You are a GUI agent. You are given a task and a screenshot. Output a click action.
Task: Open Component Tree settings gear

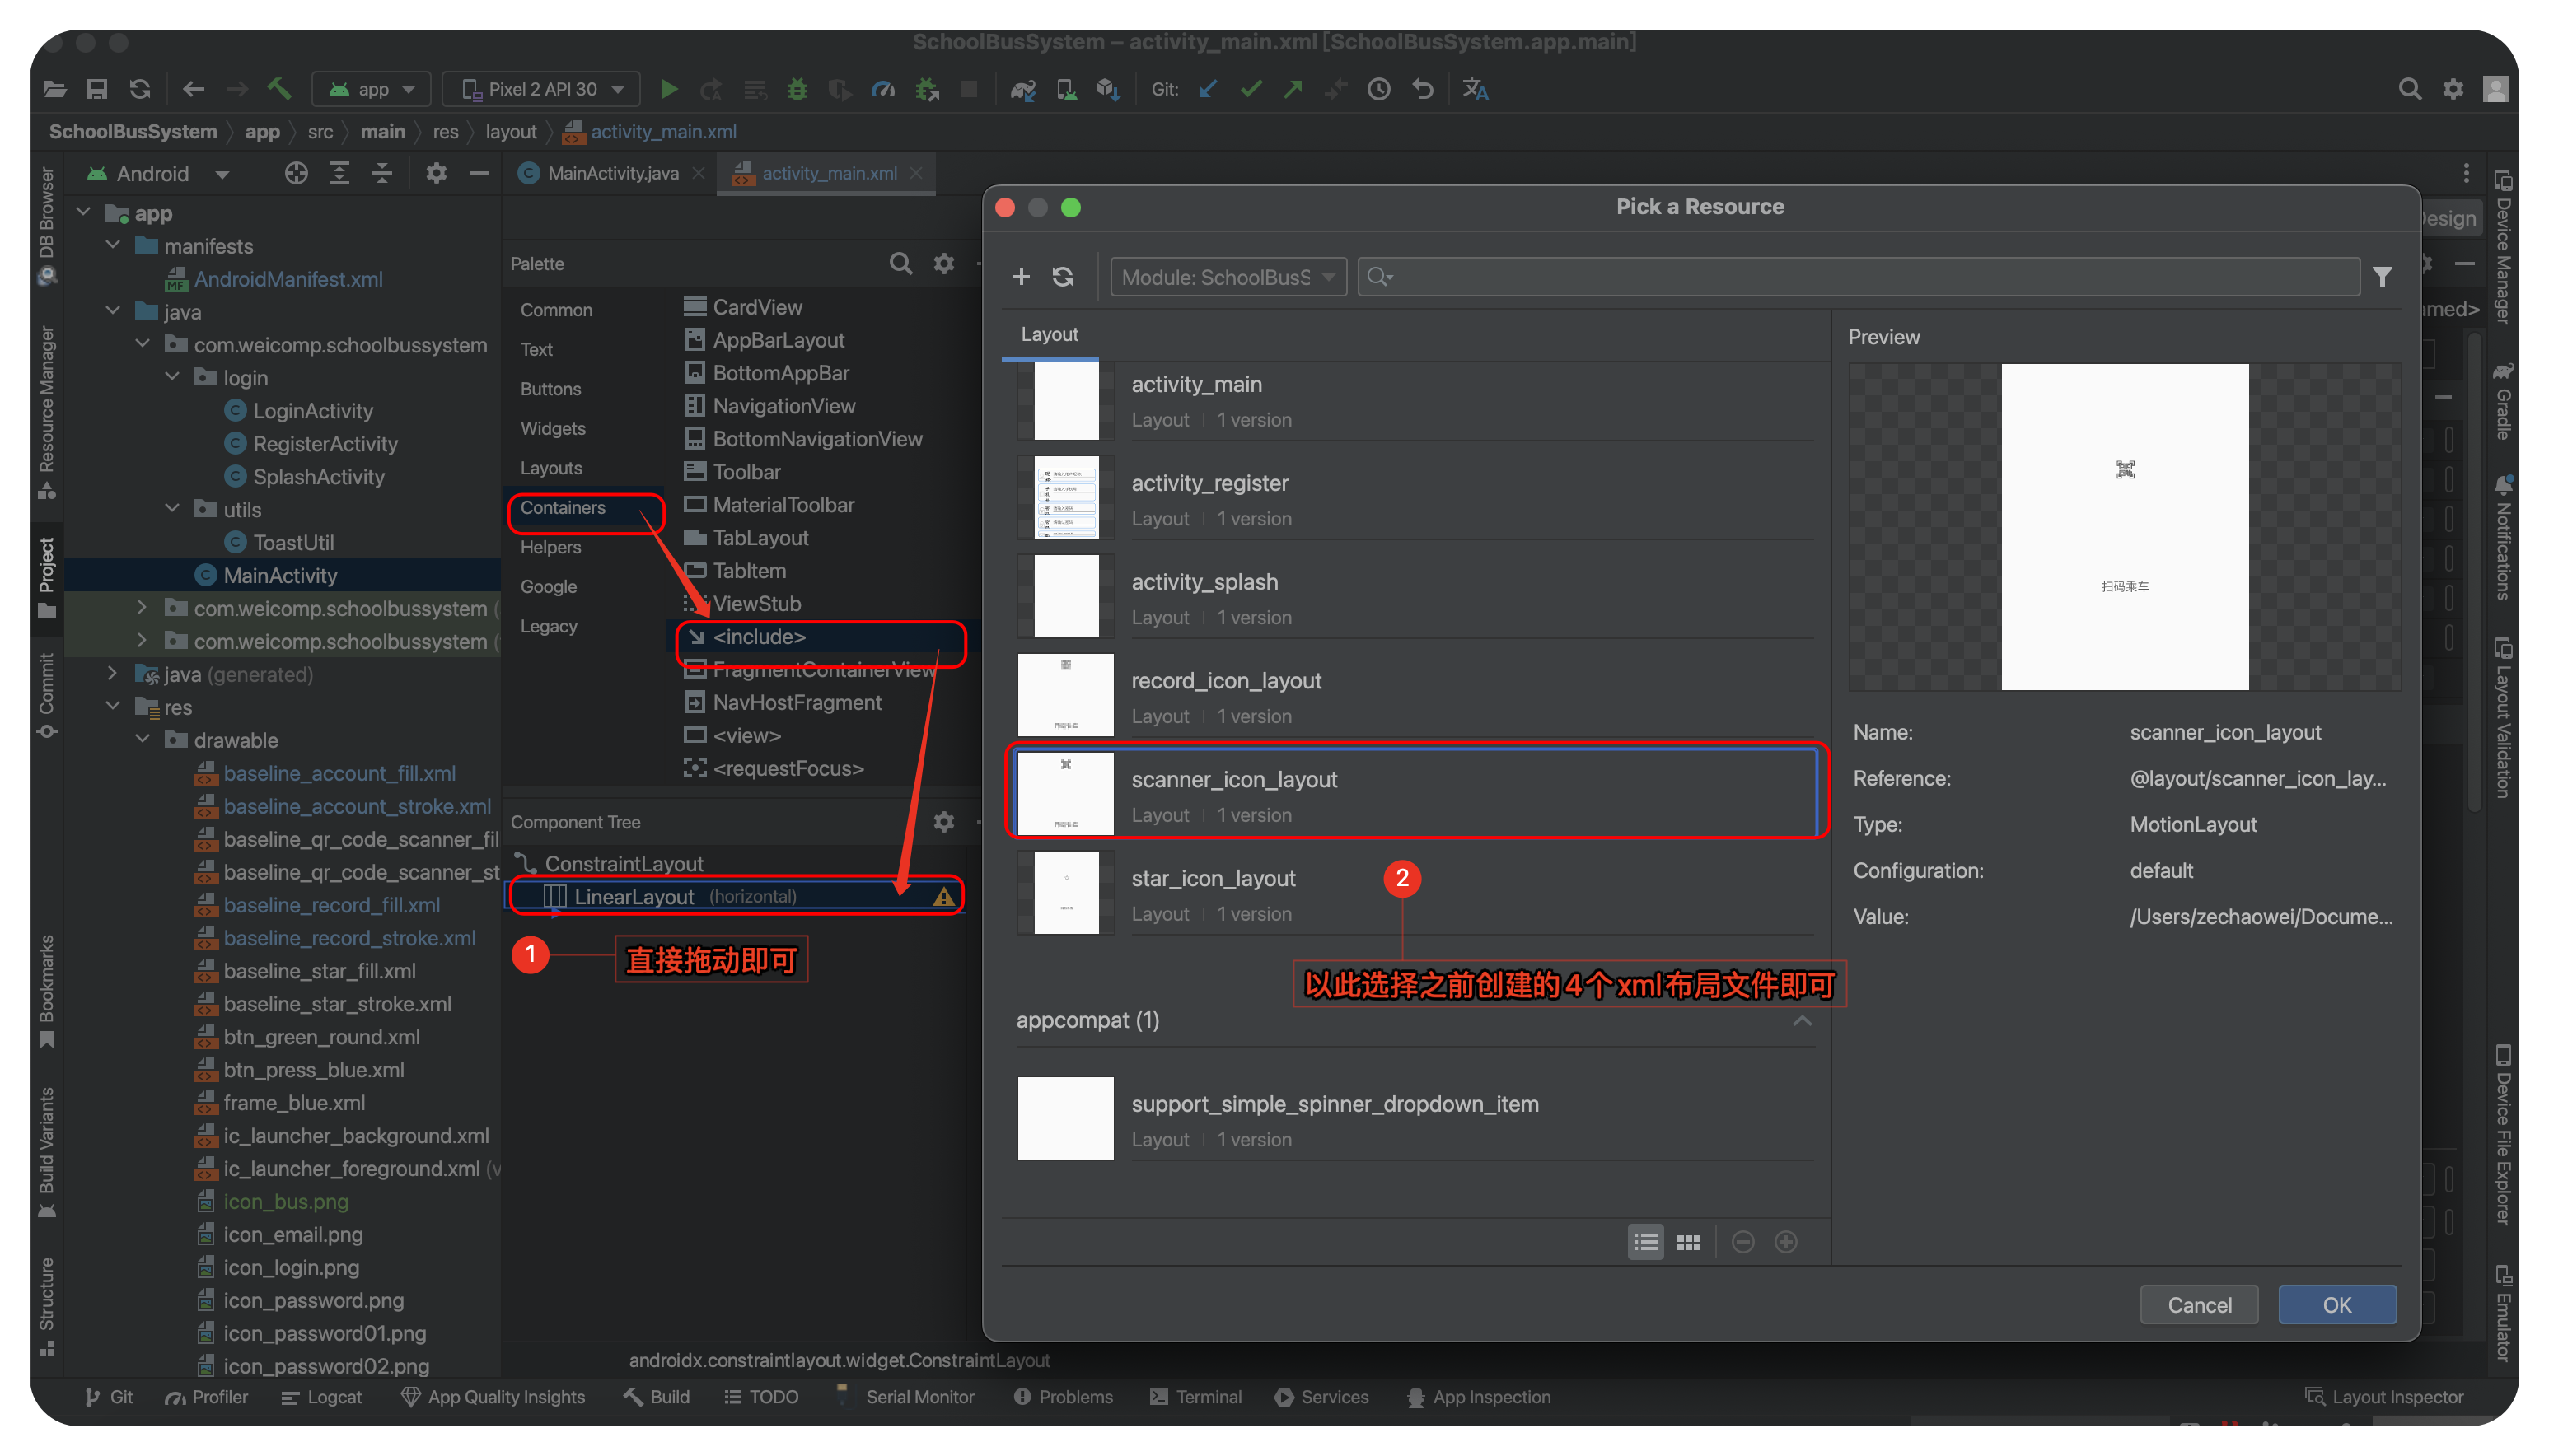pyautogui.click(x=943, y=821)
